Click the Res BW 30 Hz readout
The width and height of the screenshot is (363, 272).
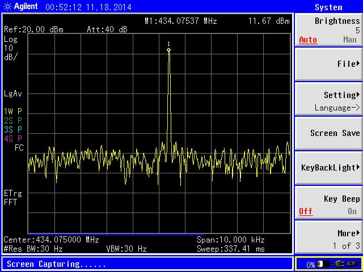tap(33, 249)
